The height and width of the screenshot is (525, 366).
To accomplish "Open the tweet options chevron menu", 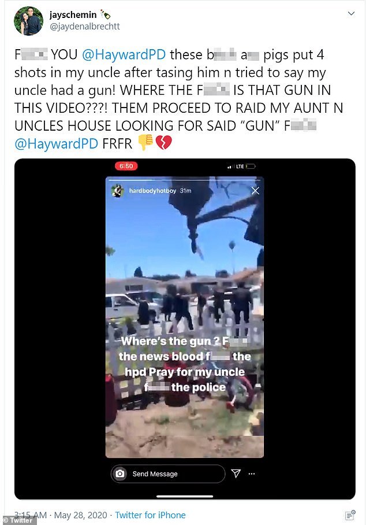I will click(351, 13).
